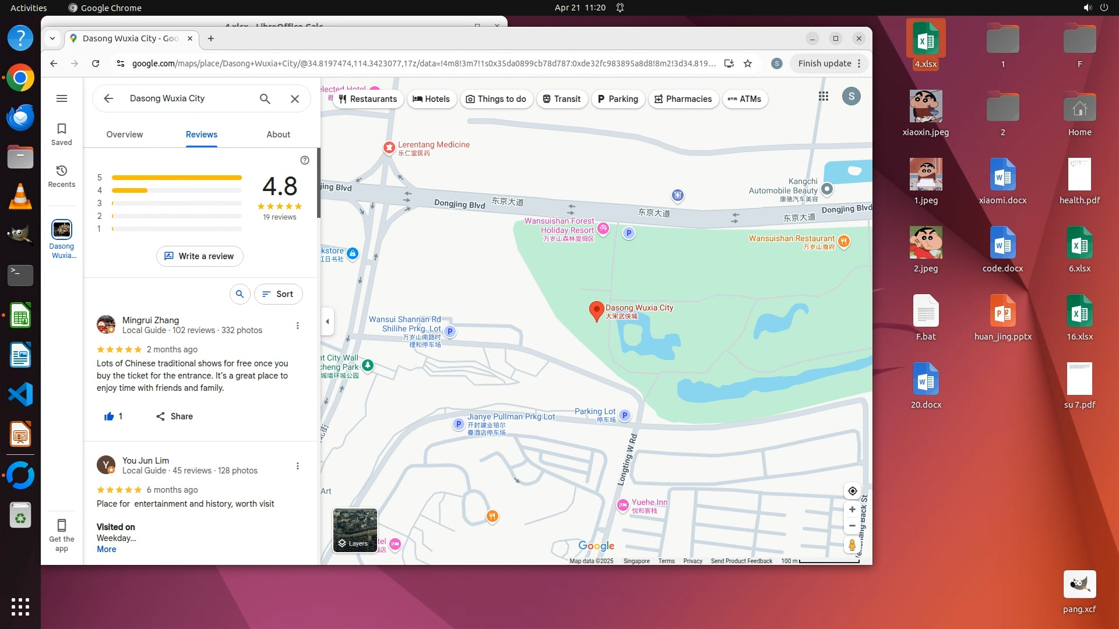Open the Layers map thumbnail
Image resolution: width=1119 pixels, height=629 pixels.
pos(354,530)
